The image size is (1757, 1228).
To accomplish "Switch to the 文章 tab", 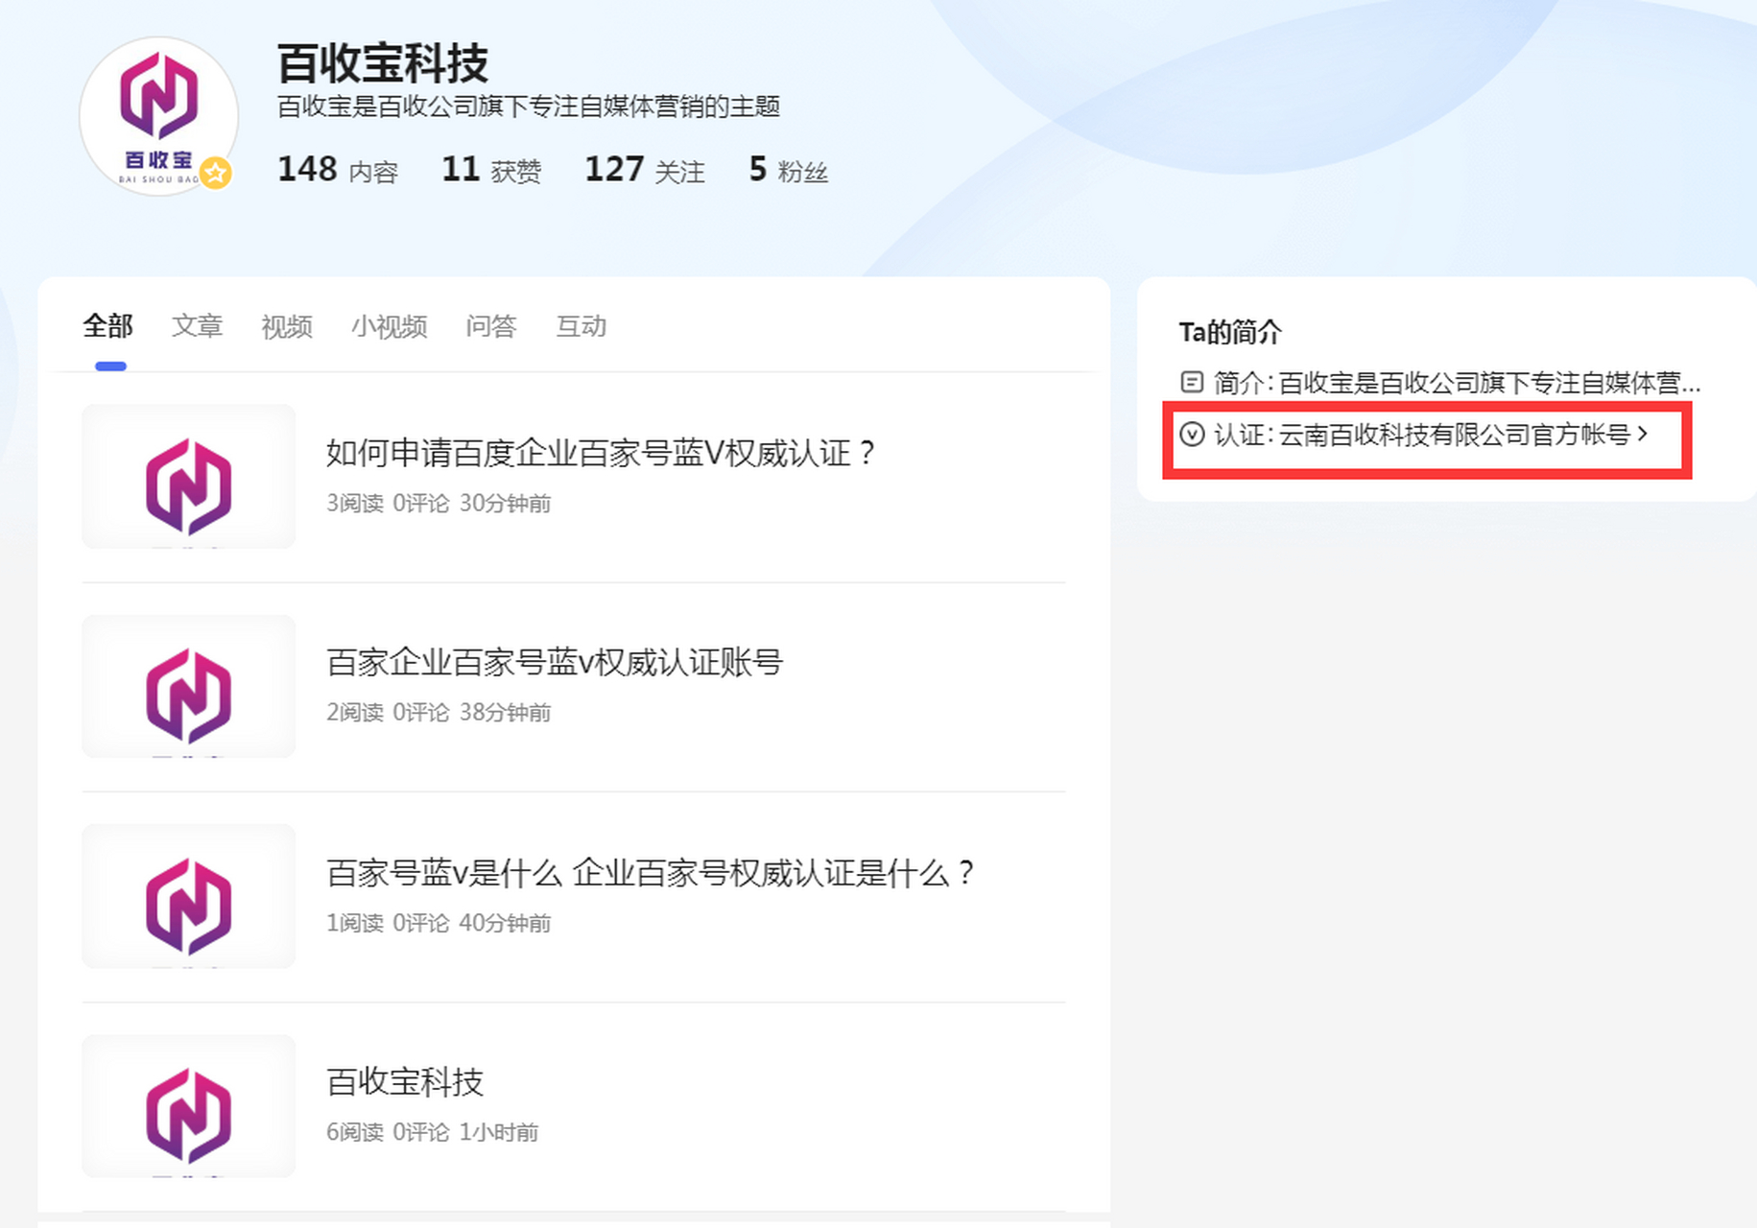I will coord(197,326).
